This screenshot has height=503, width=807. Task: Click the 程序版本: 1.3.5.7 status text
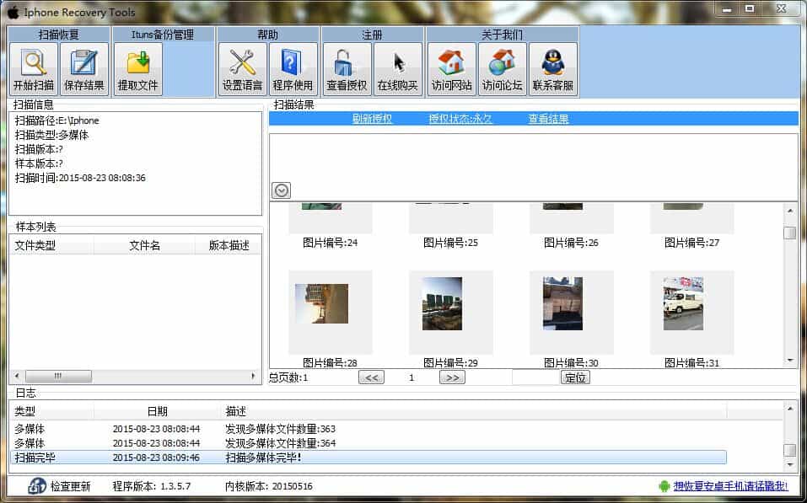(152, 486)
